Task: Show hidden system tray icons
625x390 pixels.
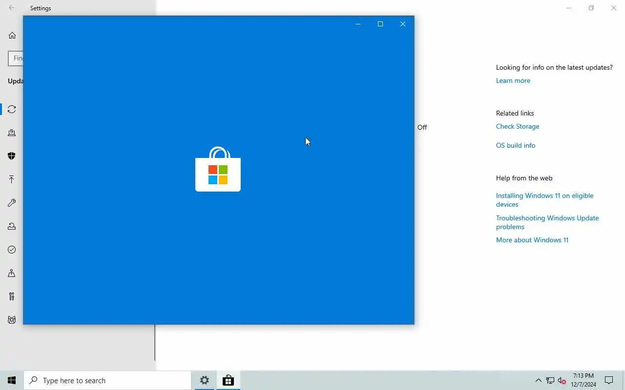Action: click(x=538, y=380)
